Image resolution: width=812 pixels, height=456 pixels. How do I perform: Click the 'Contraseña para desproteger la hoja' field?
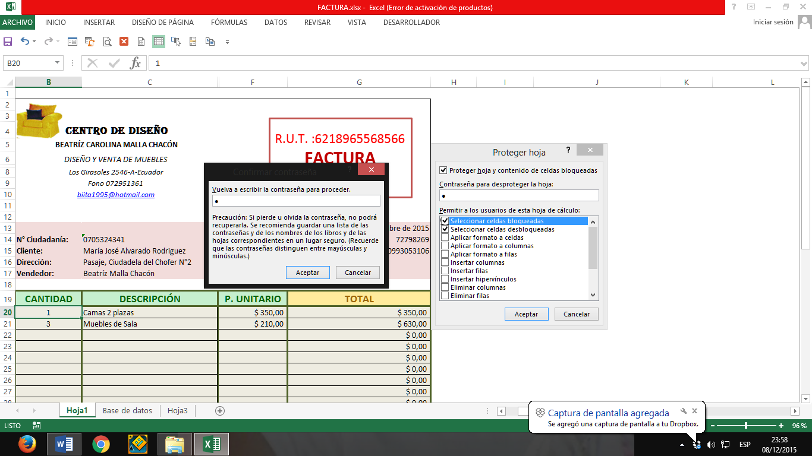(x=519, y=195)
